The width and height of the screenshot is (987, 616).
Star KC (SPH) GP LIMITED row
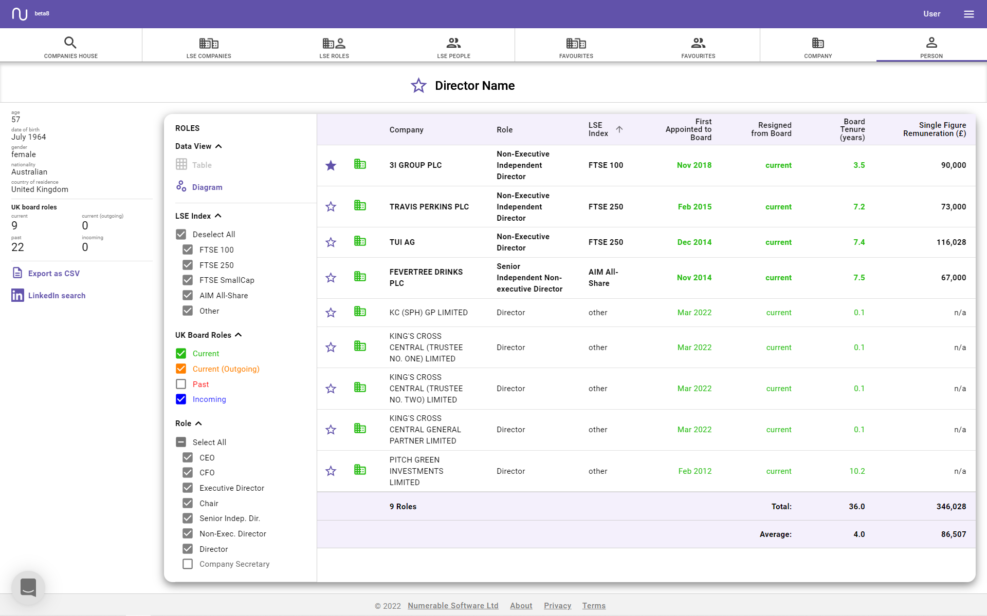coord(331,313)
